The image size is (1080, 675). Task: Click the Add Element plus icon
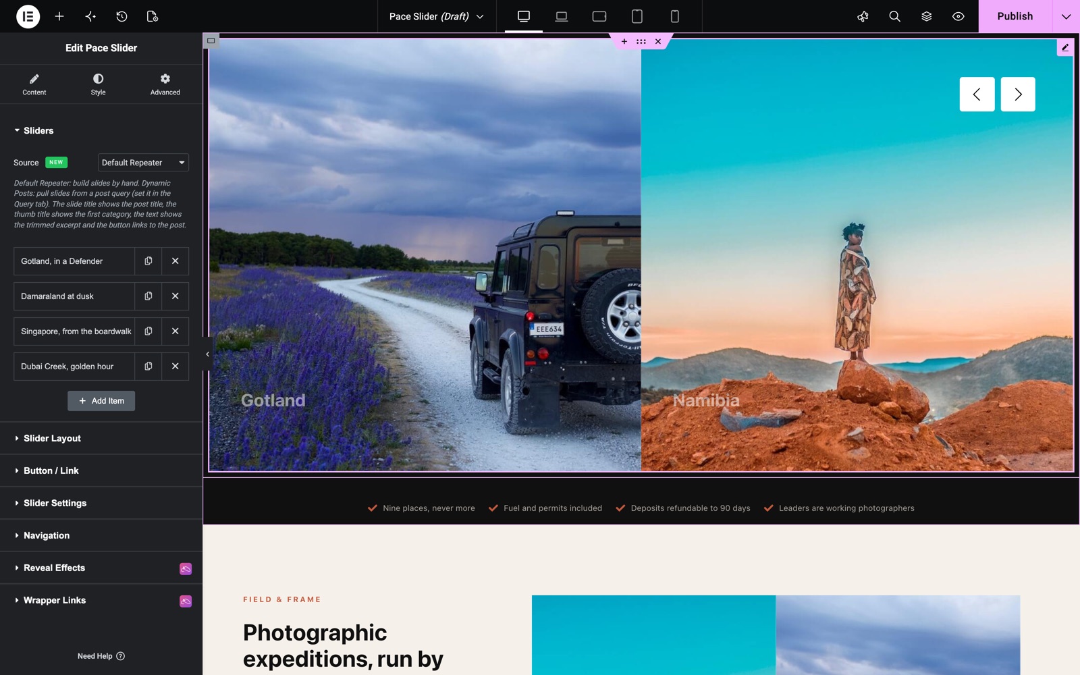59,16
